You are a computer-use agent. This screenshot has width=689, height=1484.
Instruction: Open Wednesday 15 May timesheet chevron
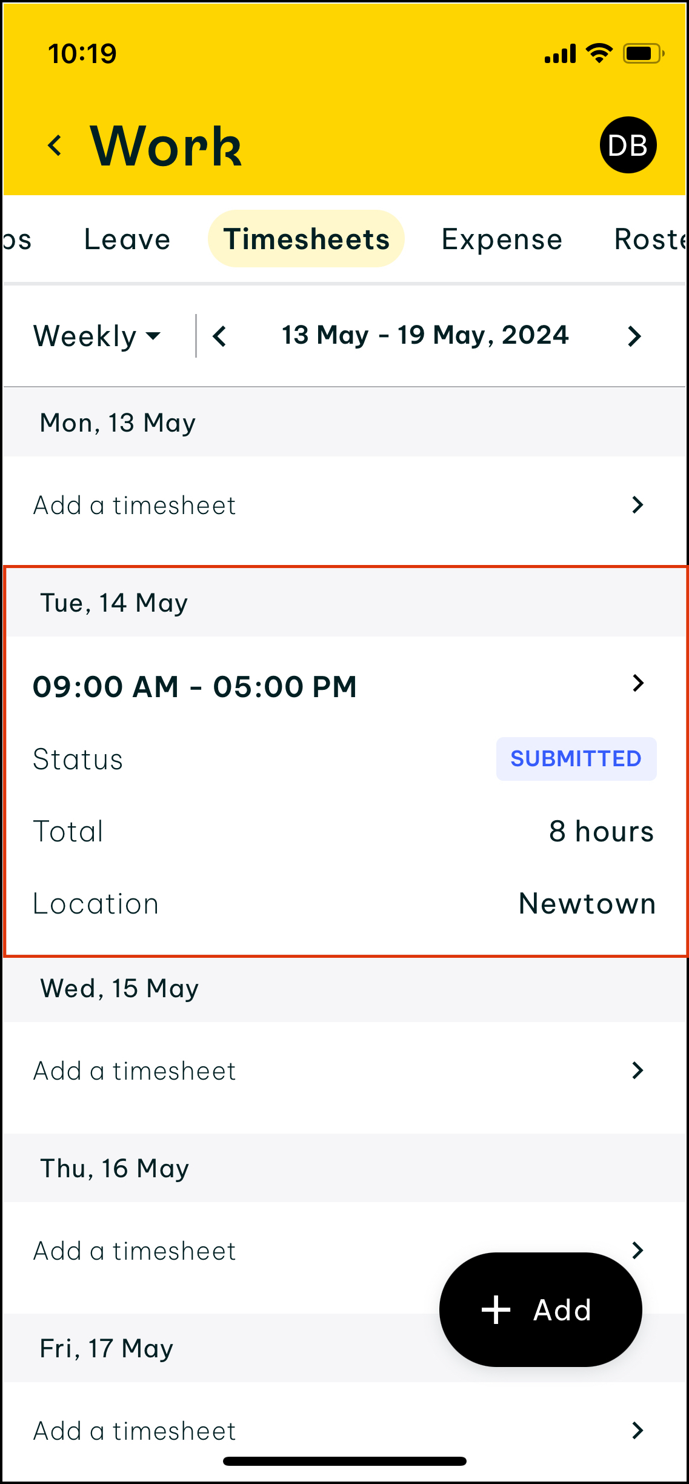point(637,1070)
